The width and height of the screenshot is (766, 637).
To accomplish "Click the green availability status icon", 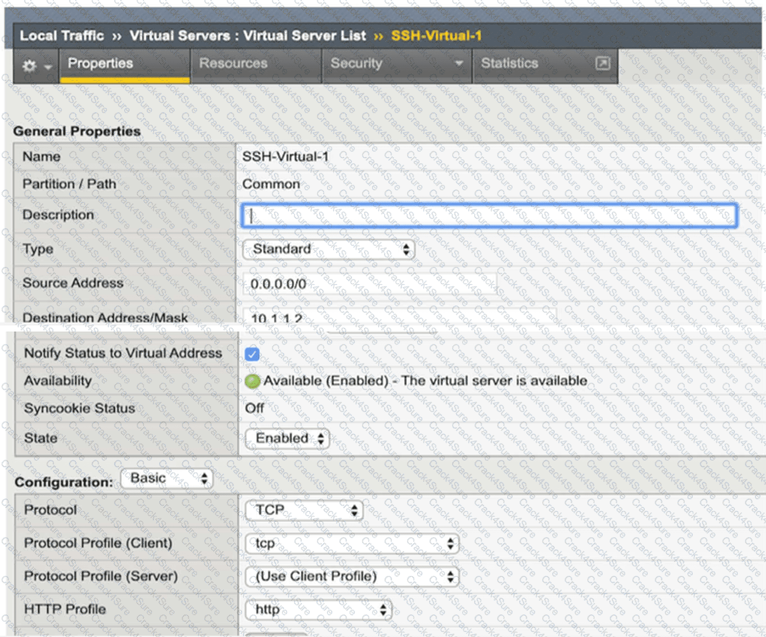I will tap(252, 382).
